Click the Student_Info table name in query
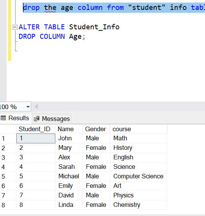Image resolution: width=205 pixels, height=216 pixels. (94, 27)
